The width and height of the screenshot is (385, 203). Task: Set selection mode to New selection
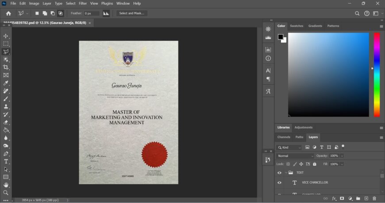(37, 13)
